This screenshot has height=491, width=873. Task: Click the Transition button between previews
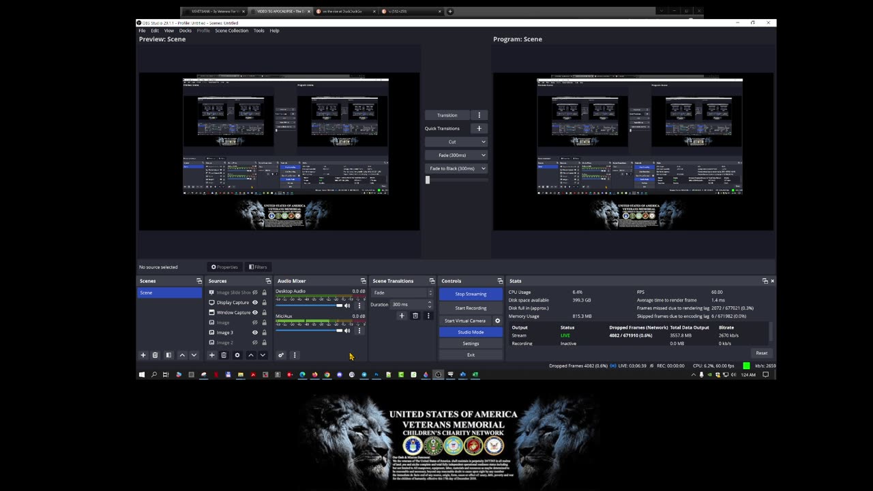(x=447, y=115)
